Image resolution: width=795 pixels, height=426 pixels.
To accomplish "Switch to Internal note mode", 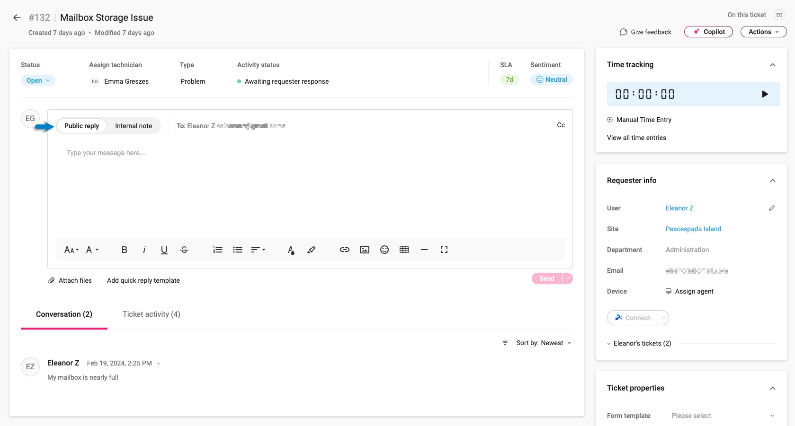I will (134, 126).
